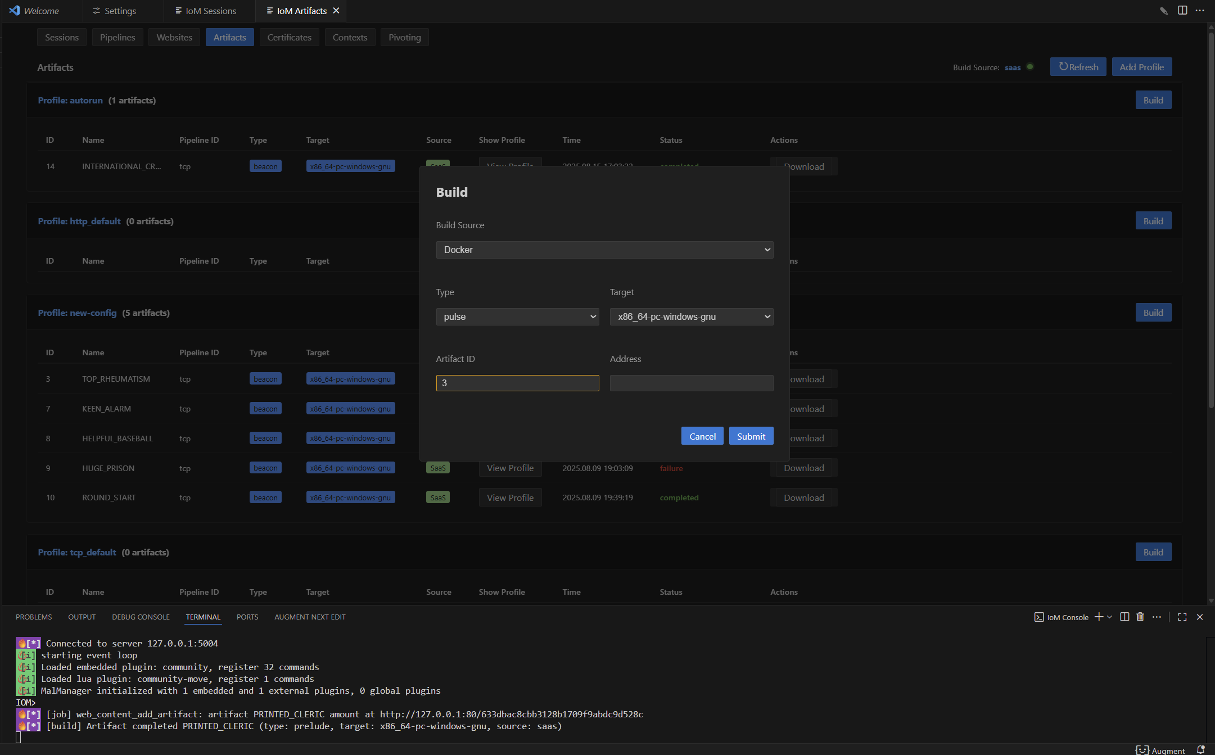The height and width of the screenshot is (755, 1215).
Task: Open the PORTS panel tab
Action: click(x=247, y=617)
